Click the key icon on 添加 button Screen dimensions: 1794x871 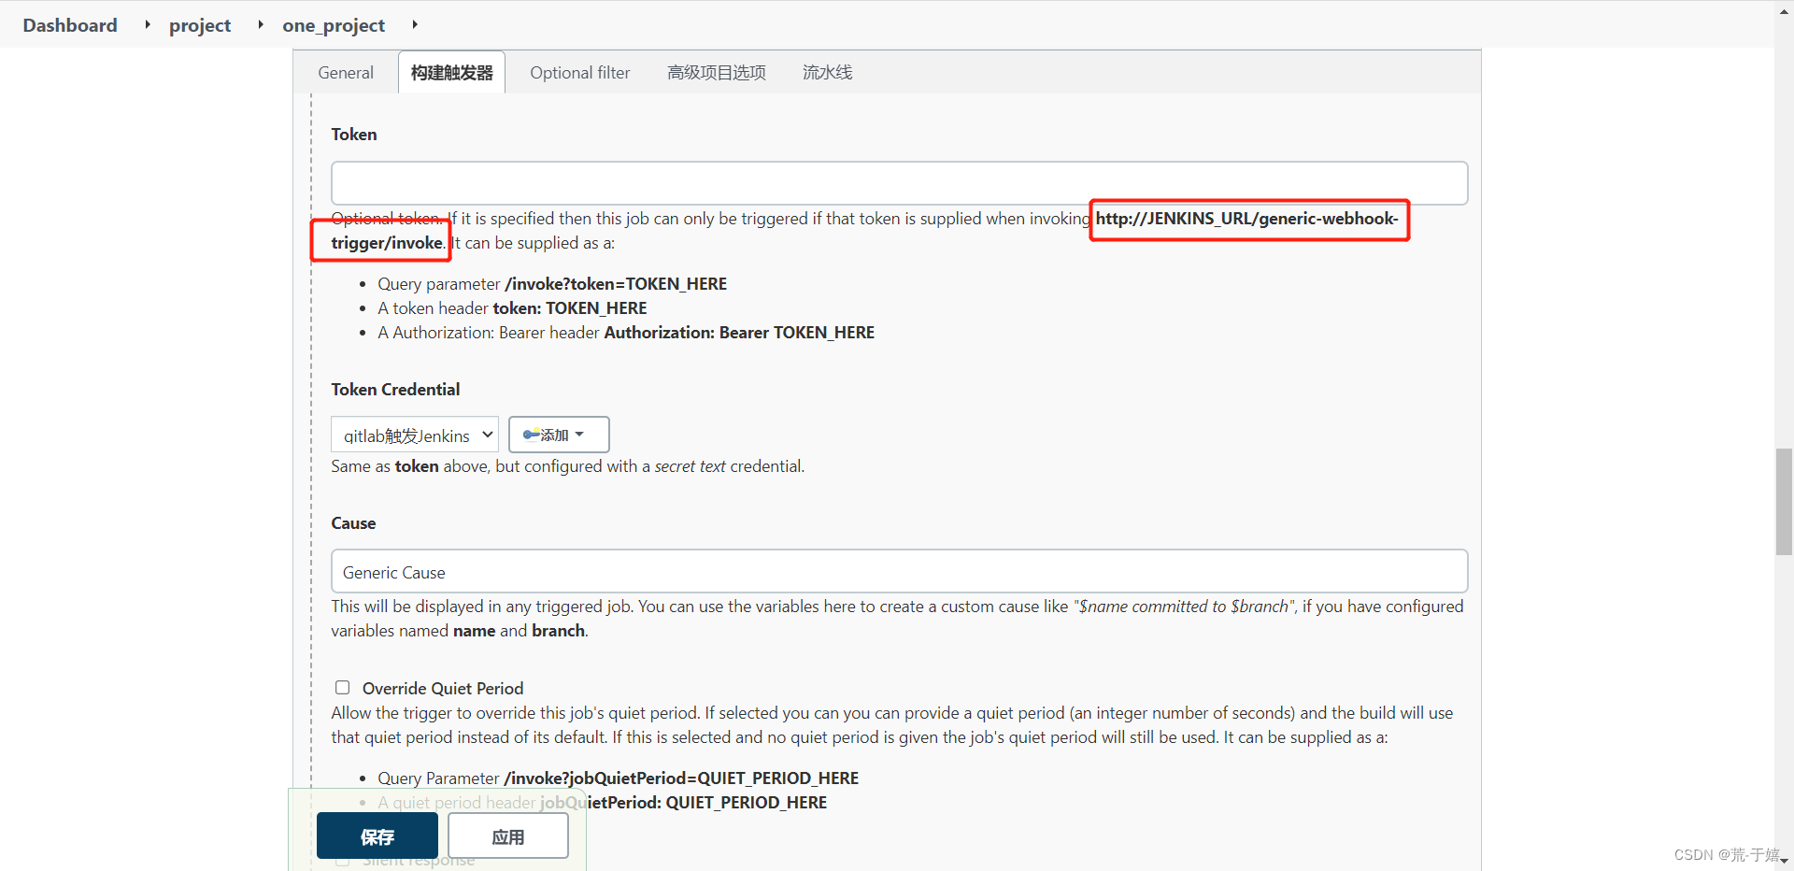click(x=531, y=435)
